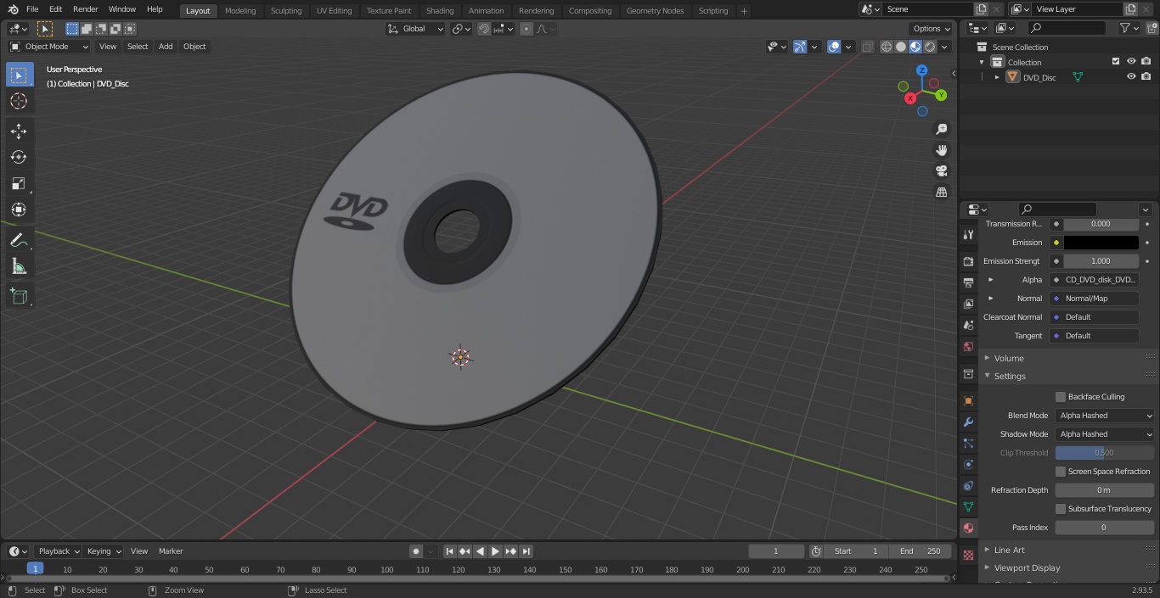Image resolution: width=1160 pixels, height=598 pixels.
Task: Open the Object Mode dropdown
Action: pos(49,47)
